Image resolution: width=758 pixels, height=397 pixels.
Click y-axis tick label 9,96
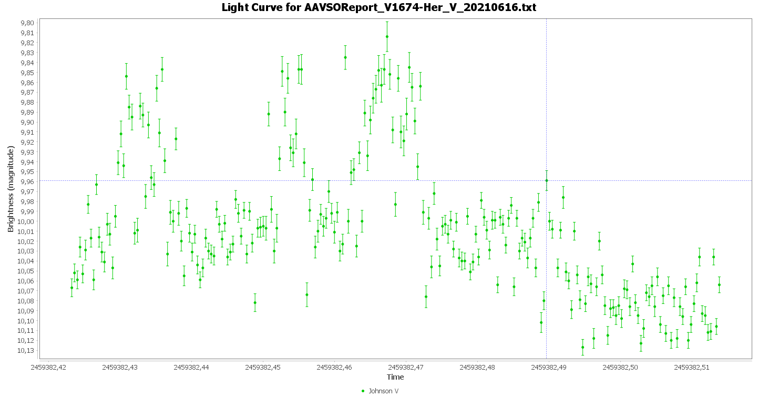click(x=27, y=182)
